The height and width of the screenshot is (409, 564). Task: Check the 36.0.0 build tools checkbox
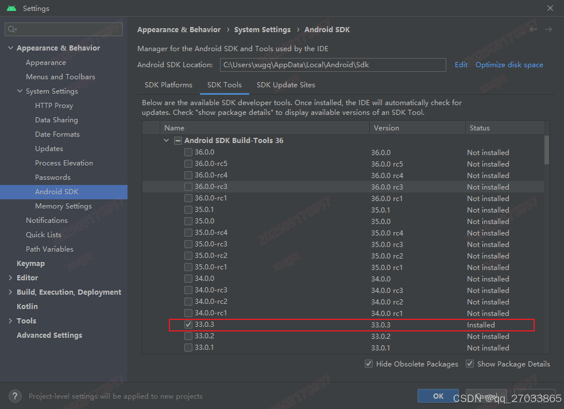point(188,152)
